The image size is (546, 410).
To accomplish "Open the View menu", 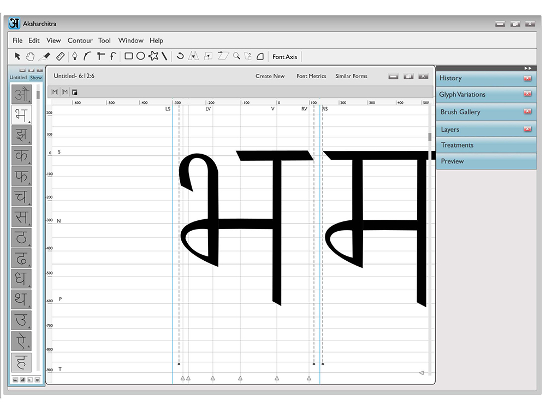I will pos(54,40).
